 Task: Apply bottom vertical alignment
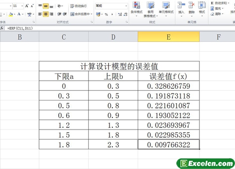click(x=51, y=6)
